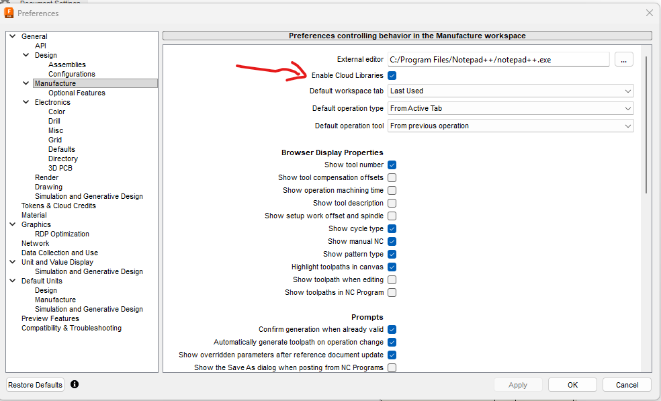Uncheck Show cycle type option
The height and width of the screenshot is (401, 661).
(392, 229)
